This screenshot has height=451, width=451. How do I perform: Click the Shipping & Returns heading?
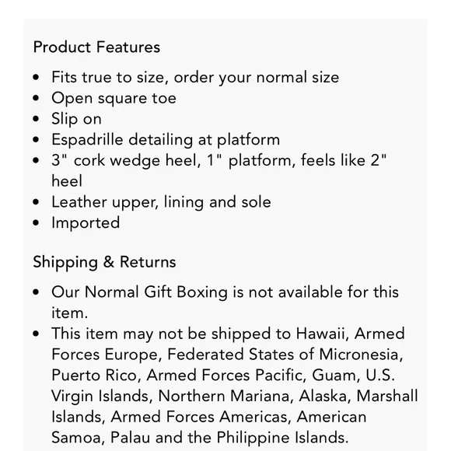pyautogui.click(x=104, y=262)
